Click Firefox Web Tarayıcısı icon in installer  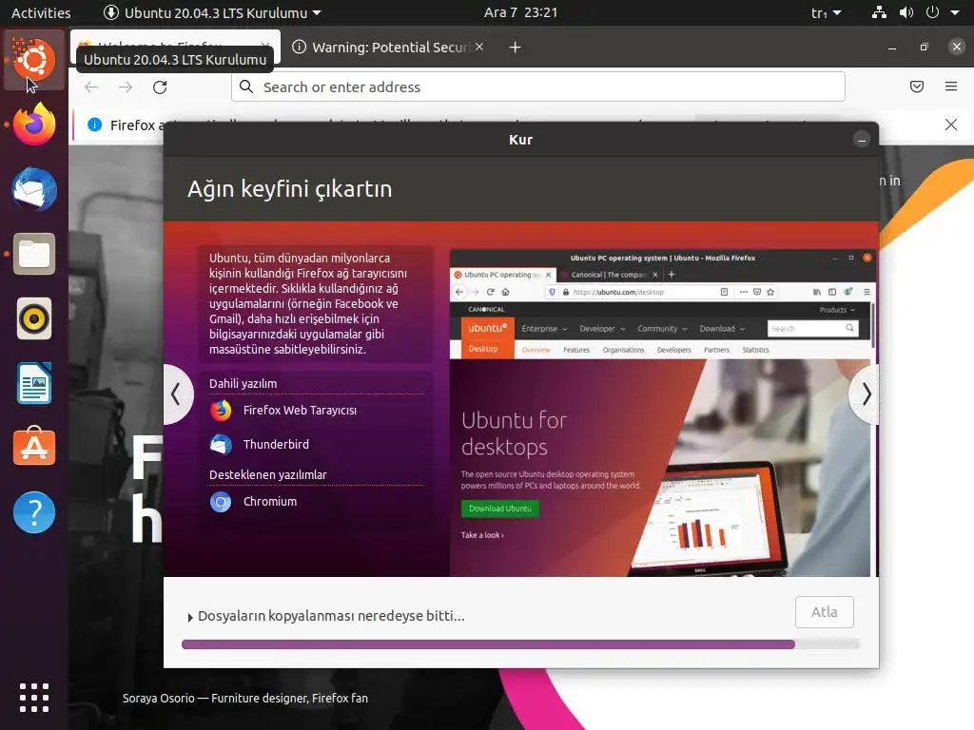[221, 411]
